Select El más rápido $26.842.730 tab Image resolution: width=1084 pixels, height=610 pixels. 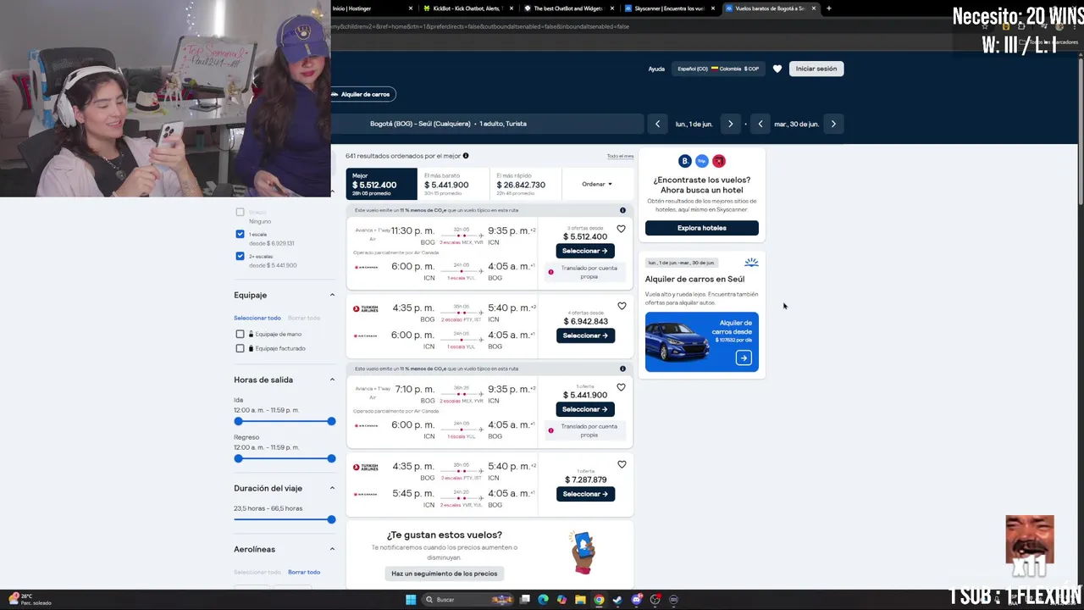point(525,184)
